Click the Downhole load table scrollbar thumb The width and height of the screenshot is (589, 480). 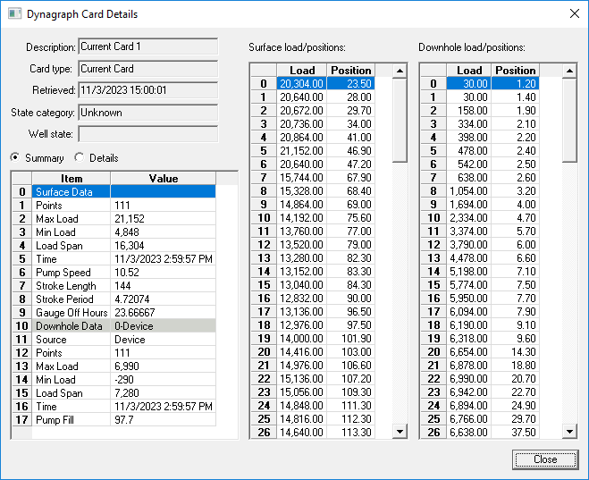point(569,120)
